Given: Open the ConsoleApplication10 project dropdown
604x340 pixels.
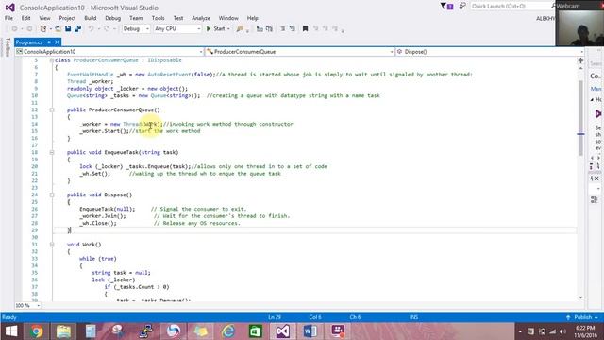Looking at the screenshot, I should click(x=109, y=52).
